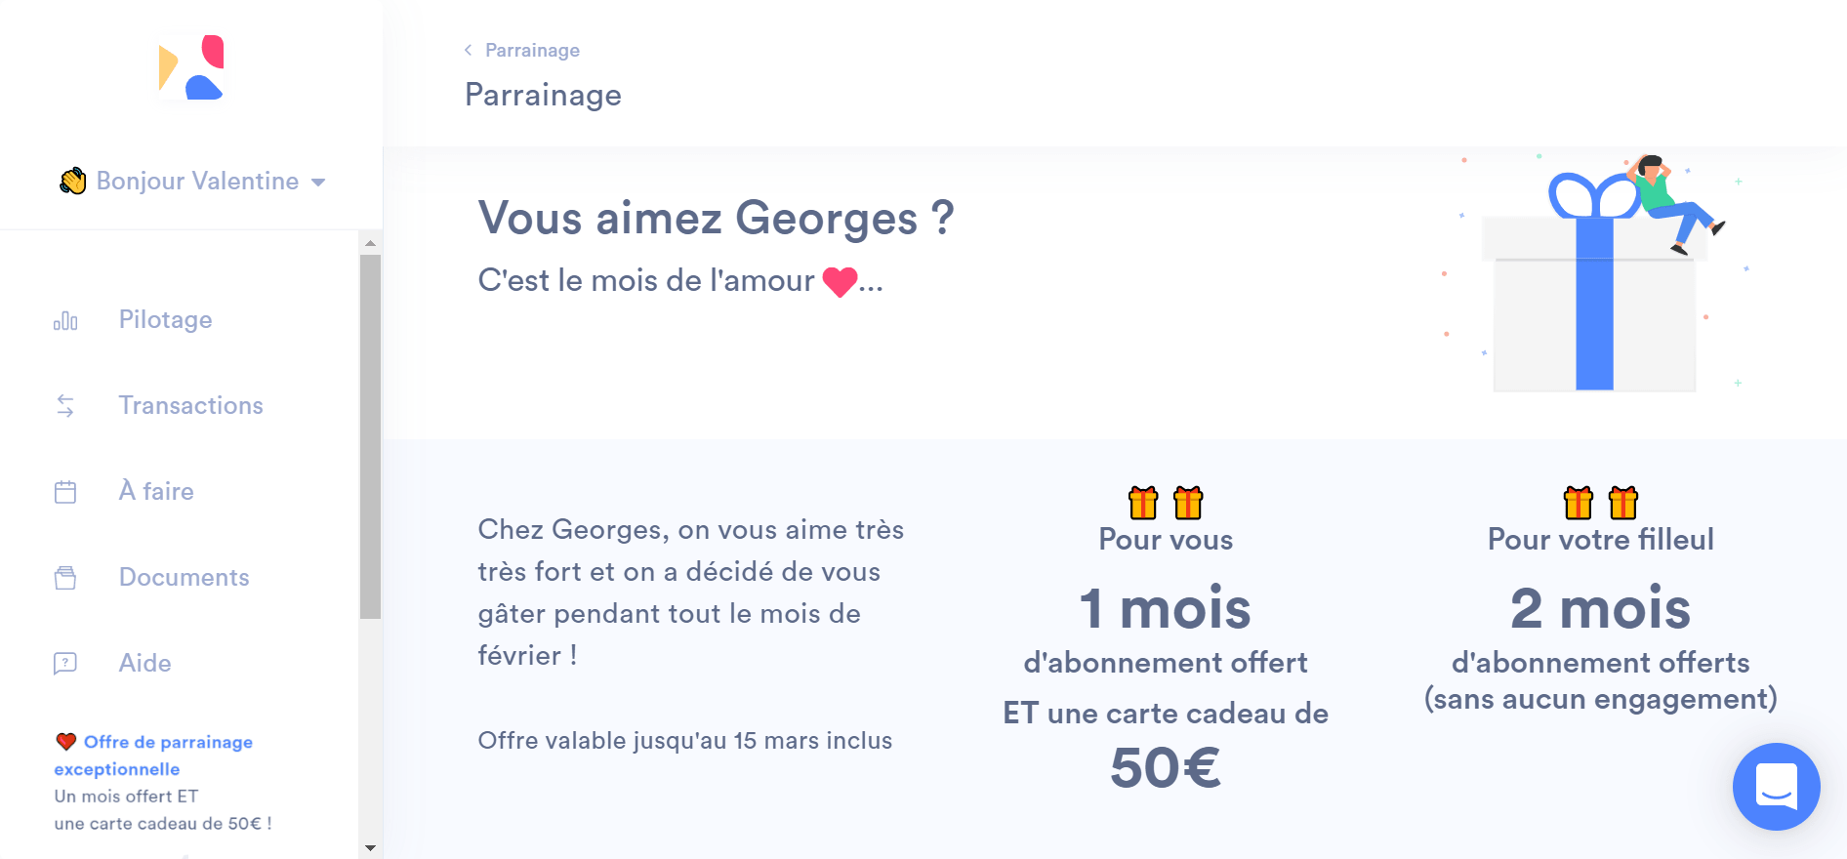1847x859 pixels.
Task: Click the Georges logo in sidebar
Action: (191, 67)
